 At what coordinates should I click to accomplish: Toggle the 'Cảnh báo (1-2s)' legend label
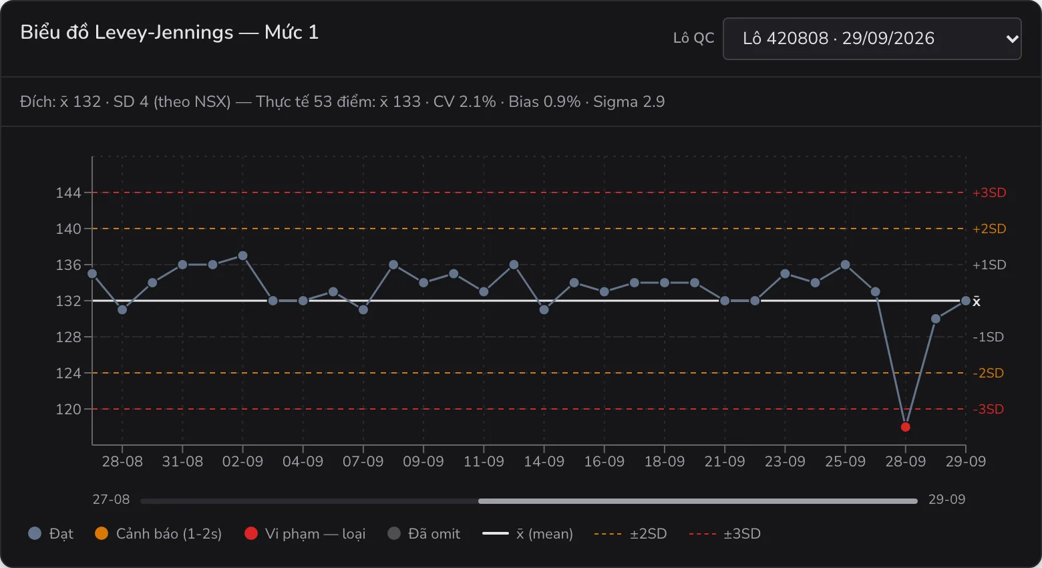tap(169, 534)
